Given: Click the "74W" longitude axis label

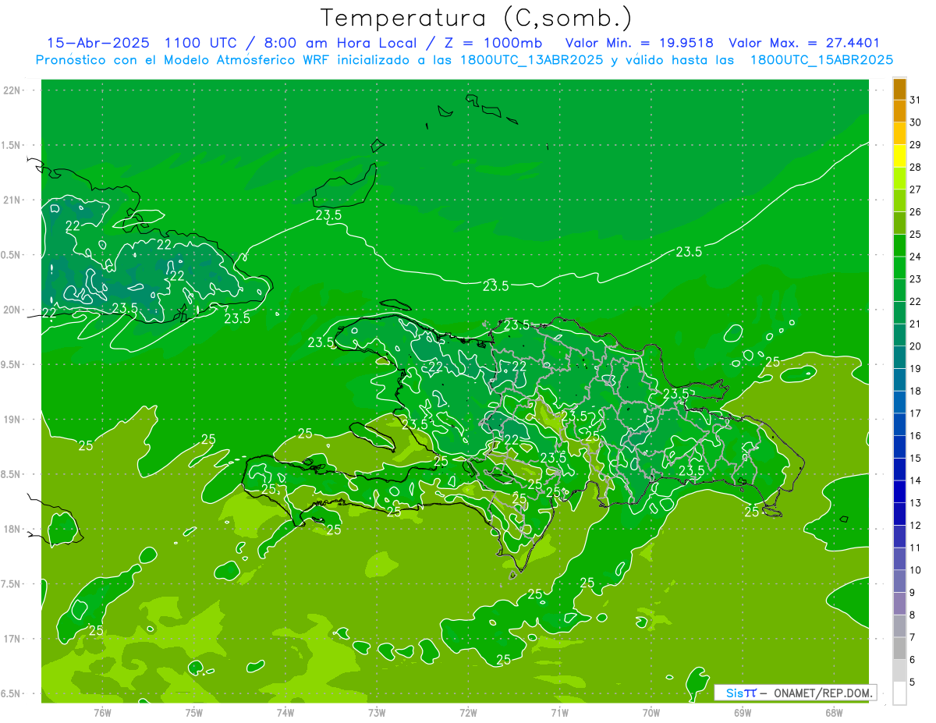Looking at the screenshot, I should point(285,713).
